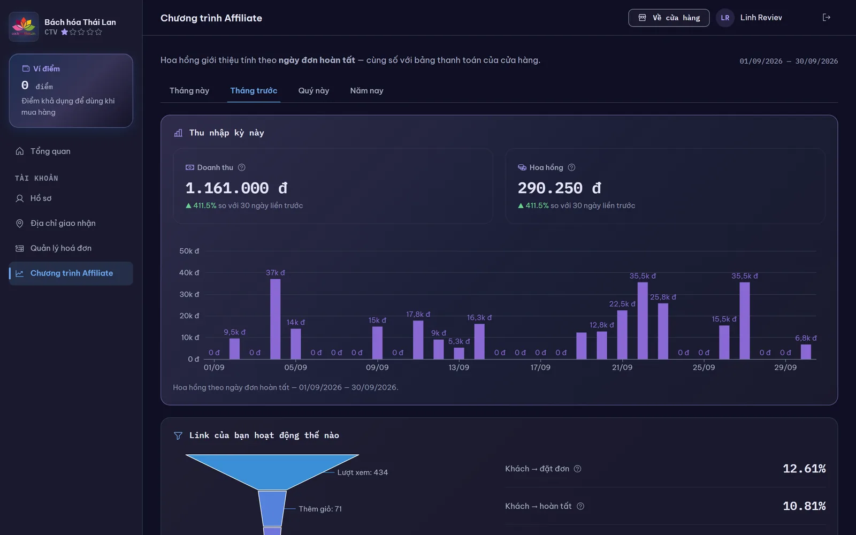The width and height of the screenshot is (856, 535).
Task: Click the Thêm giỏ: 71 funnel label
Action: click(320, 509)
